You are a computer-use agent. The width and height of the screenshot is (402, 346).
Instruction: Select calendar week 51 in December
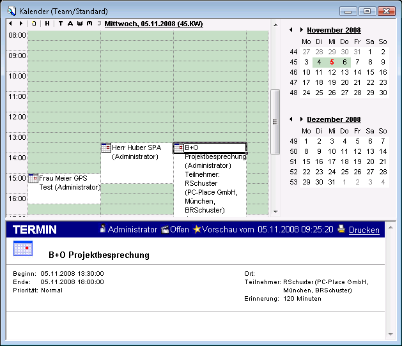(293, 162)
